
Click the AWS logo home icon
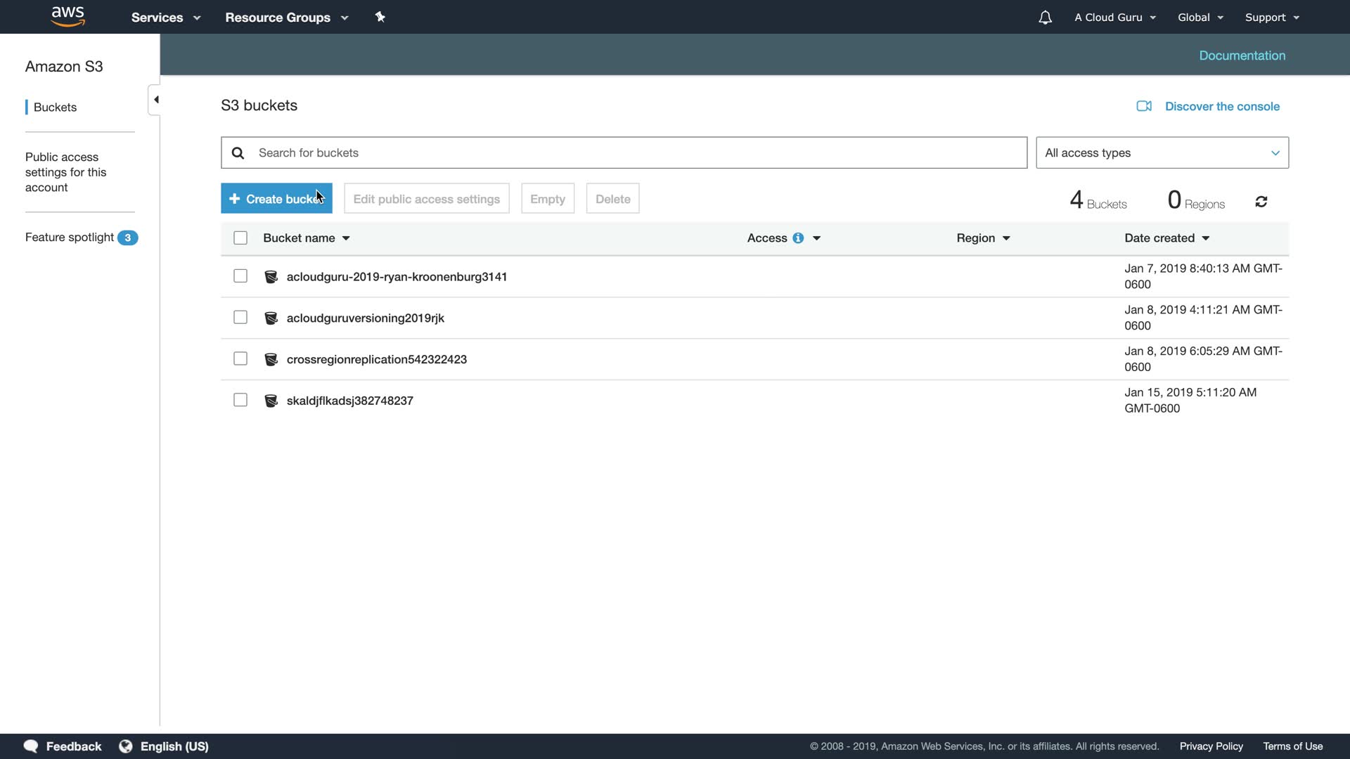tap(68, 17)
